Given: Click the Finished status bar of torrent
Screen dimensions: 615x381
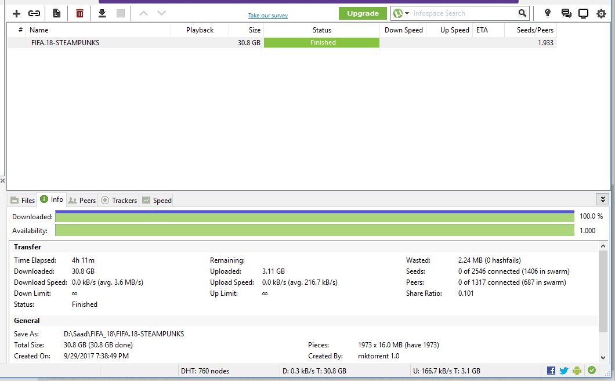Looking at the screenshot, I should 321,43.
